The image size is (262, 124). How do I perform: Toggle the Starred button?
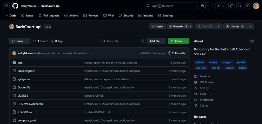click(x=235, y=26)
